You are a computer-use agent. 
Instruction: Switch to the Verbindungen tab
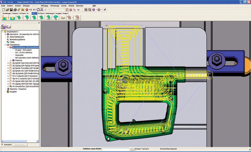tap(50, 14)
